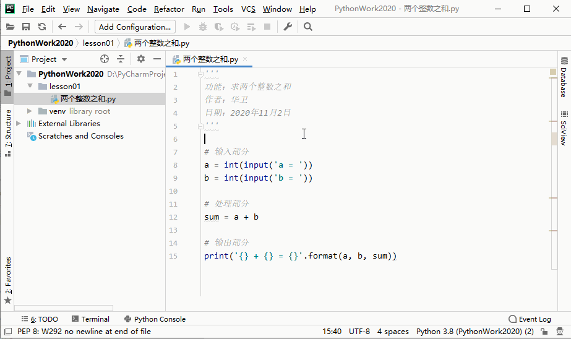Collapse the lesson01 folder
The width and height of the screenshot is (571, 339).
click(x=30, y=87)
